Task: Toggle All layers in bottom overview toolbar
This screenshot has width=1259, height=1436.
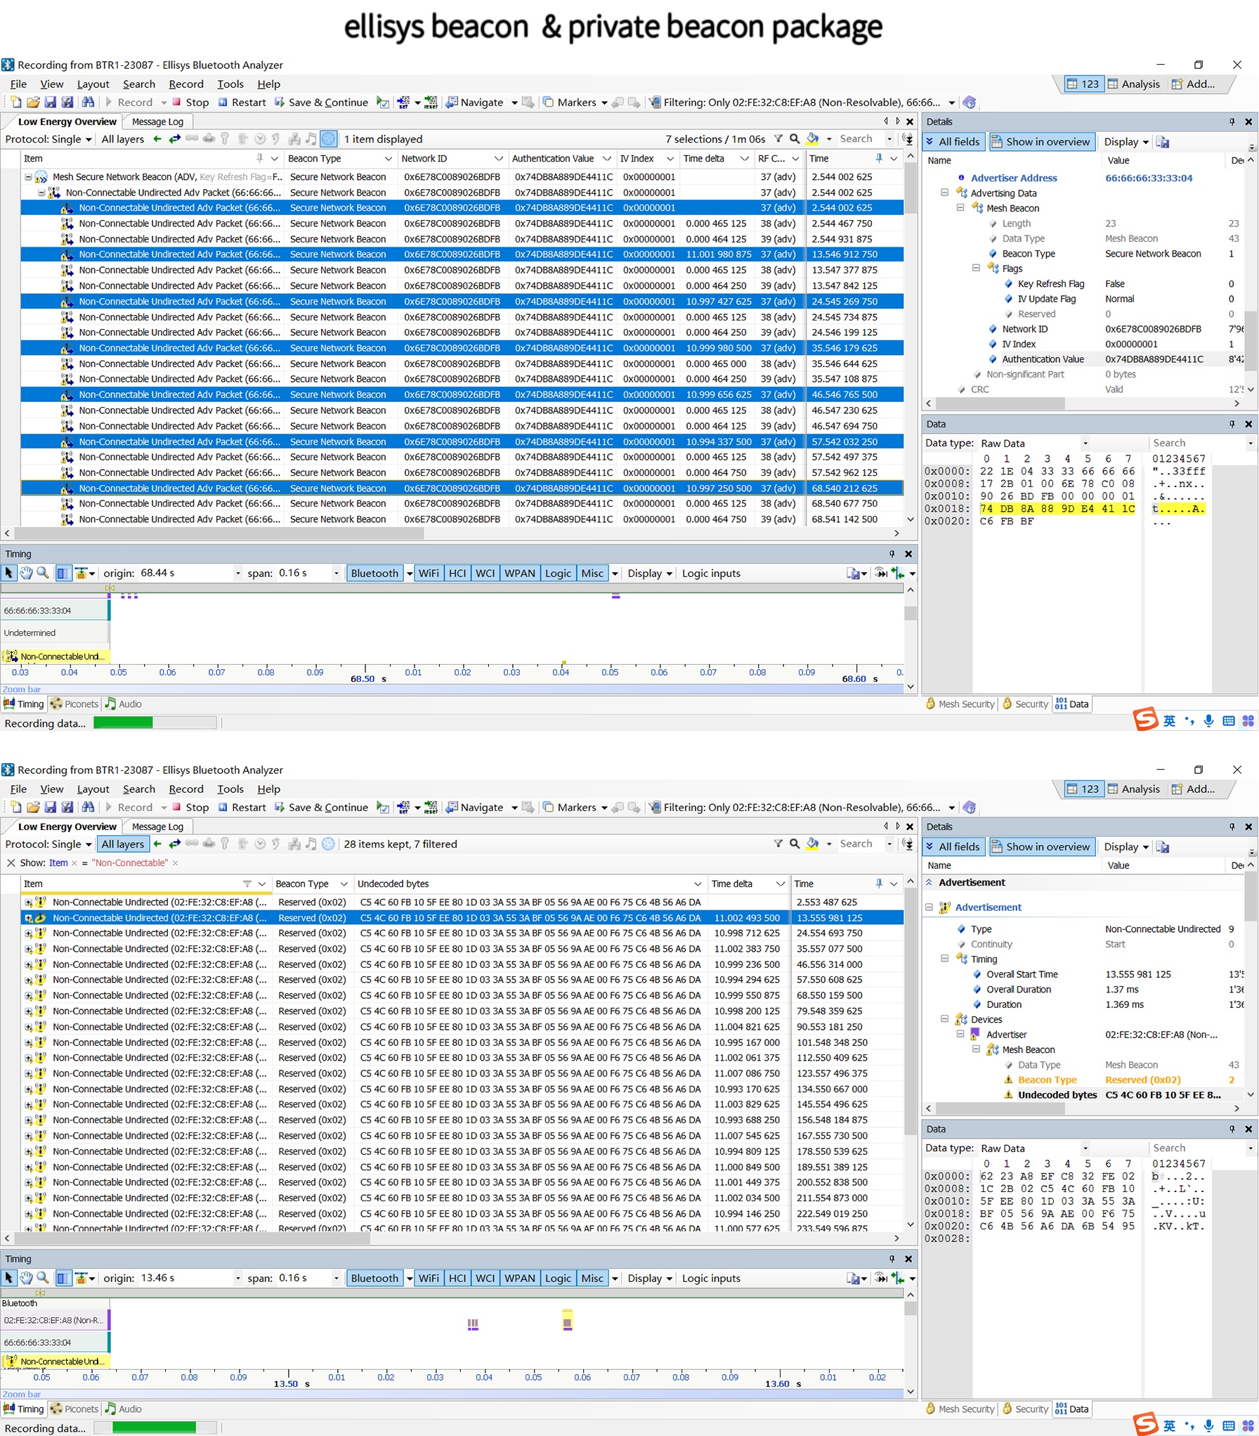Action: click(123, 844)
